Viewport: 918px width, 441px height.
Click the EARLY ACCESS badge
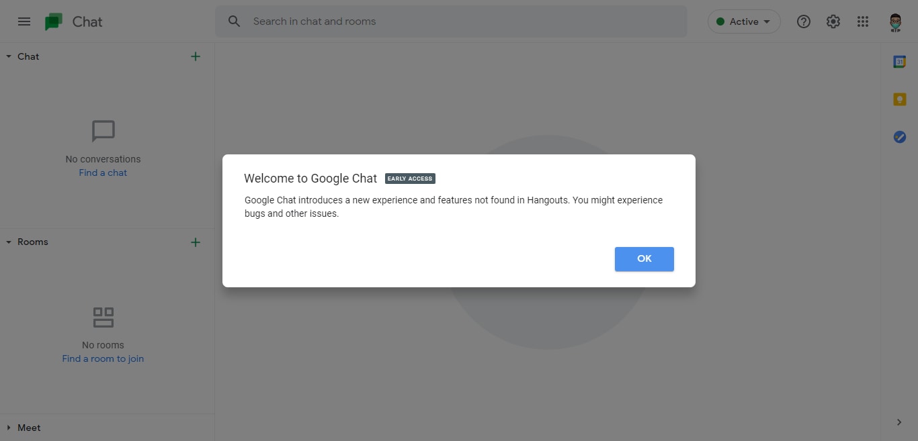(x=410, y=179)
